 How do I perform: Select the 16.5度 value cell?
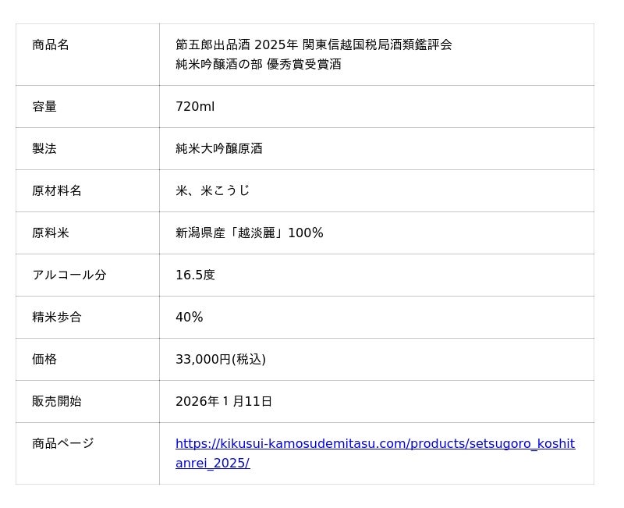[x=195, y=275]
